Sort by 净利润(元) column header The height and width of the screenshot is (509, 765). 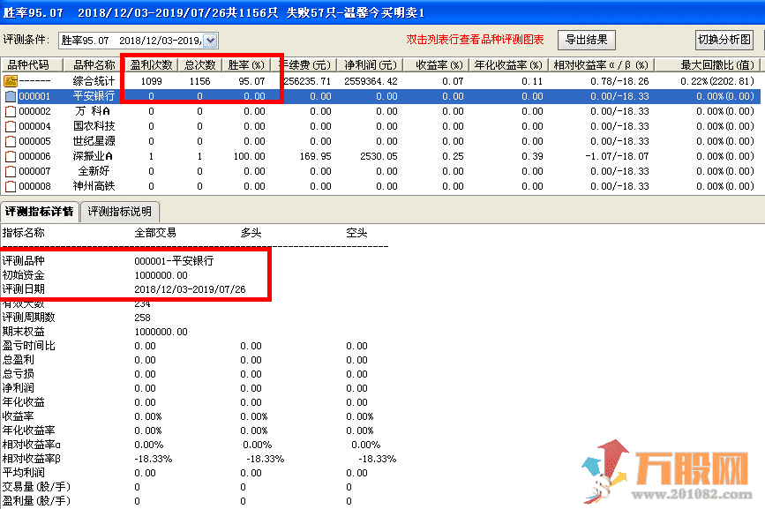pos(371,65)
